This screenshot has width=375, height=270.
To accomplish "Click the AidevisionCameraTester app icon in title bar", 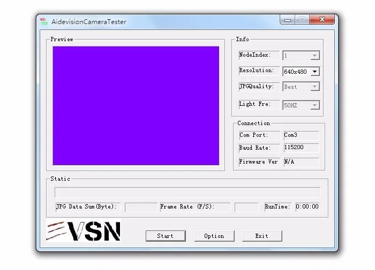I will point(44,21).
